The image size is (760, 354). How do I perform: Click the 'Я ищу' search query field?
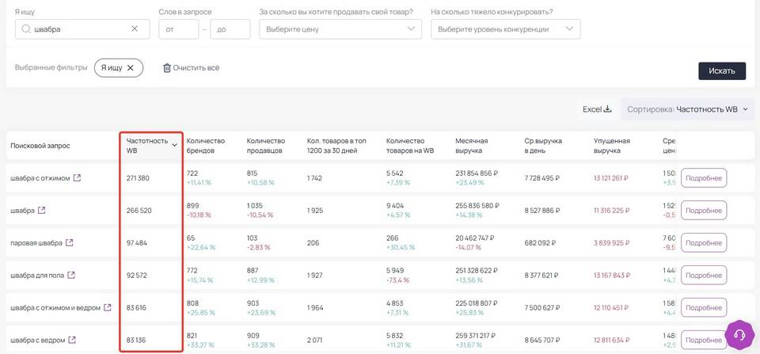(79, 29)
